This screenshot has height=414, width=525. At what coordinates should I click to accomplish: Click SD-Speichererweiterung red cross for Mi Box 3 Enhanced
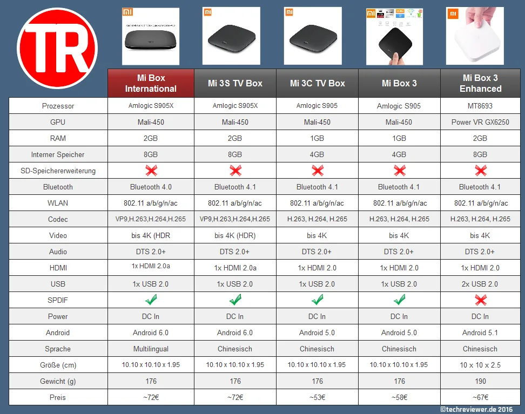(x=481, y=171)
